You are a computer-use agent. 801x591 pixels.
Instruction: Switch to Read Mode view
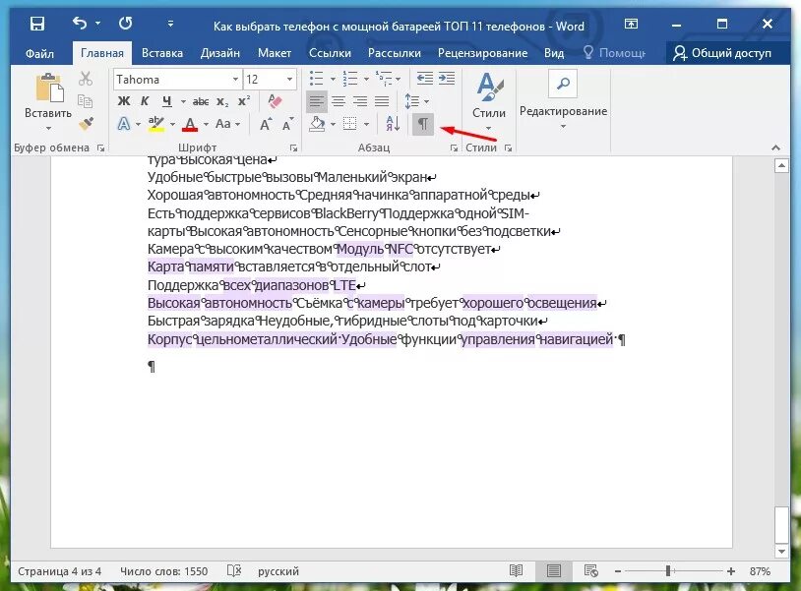(516, 570)
